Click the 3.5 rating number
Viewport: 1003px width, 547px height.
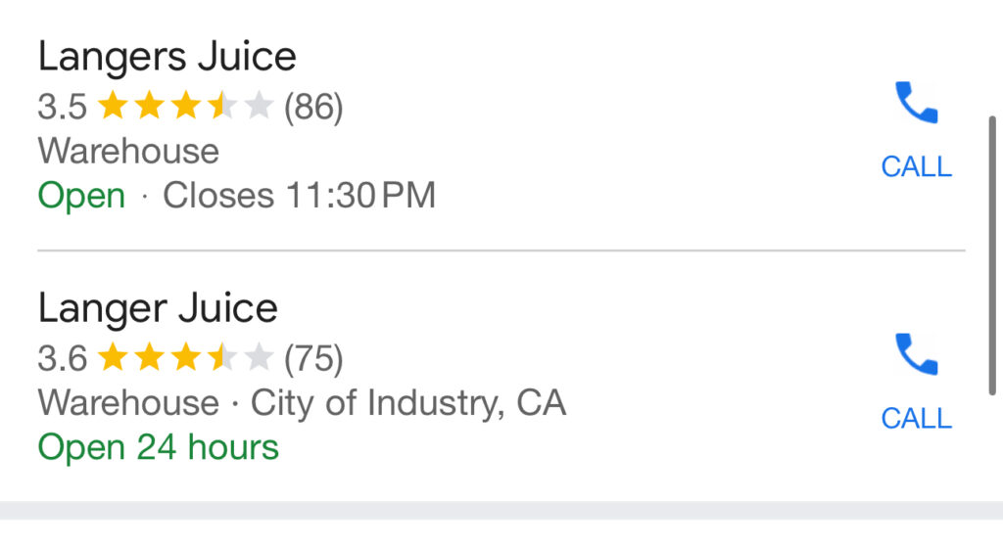coord(63,107)
